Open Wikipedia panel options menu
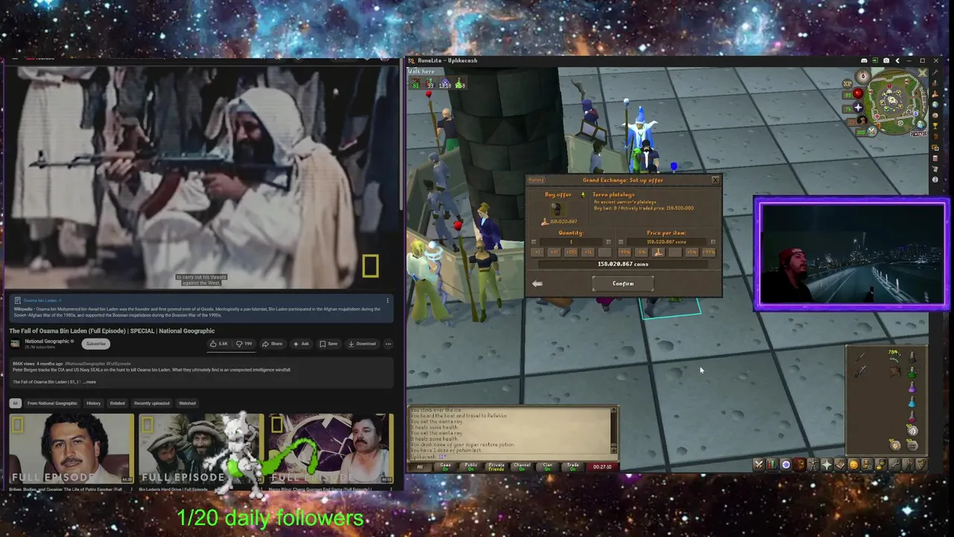The image size is (954, 537). (388, 301)
